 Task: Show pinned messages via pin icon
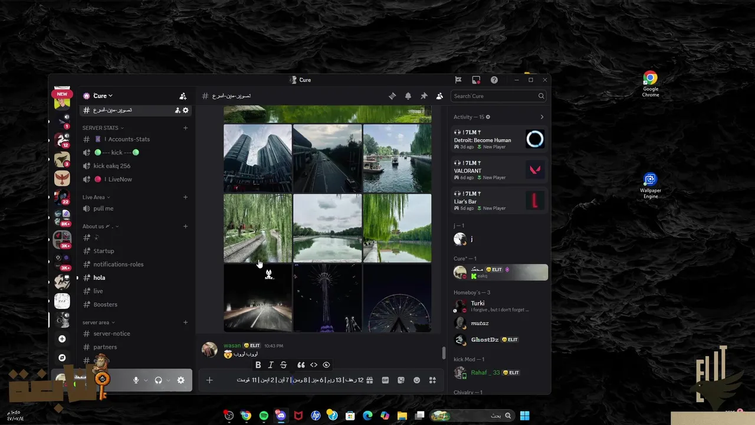click(x=424, y=96)
